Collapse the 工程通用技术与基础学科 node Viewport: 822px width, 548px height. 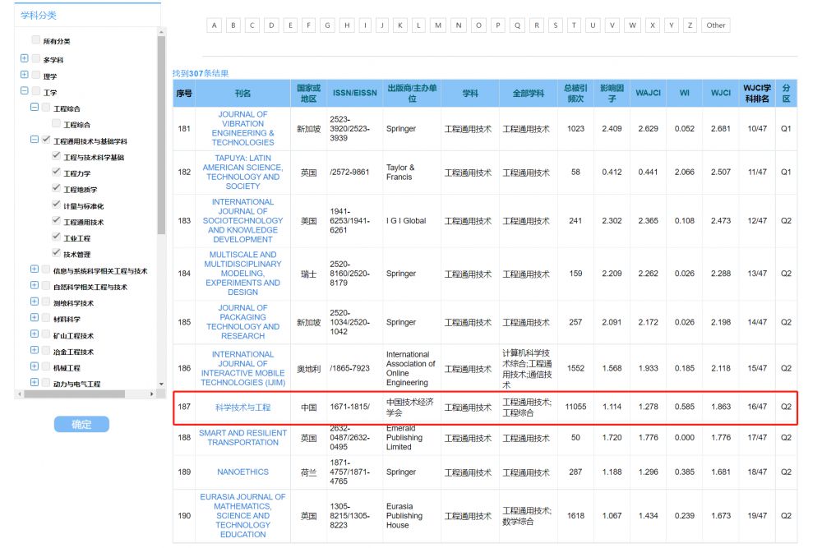[x=35, y=140]
